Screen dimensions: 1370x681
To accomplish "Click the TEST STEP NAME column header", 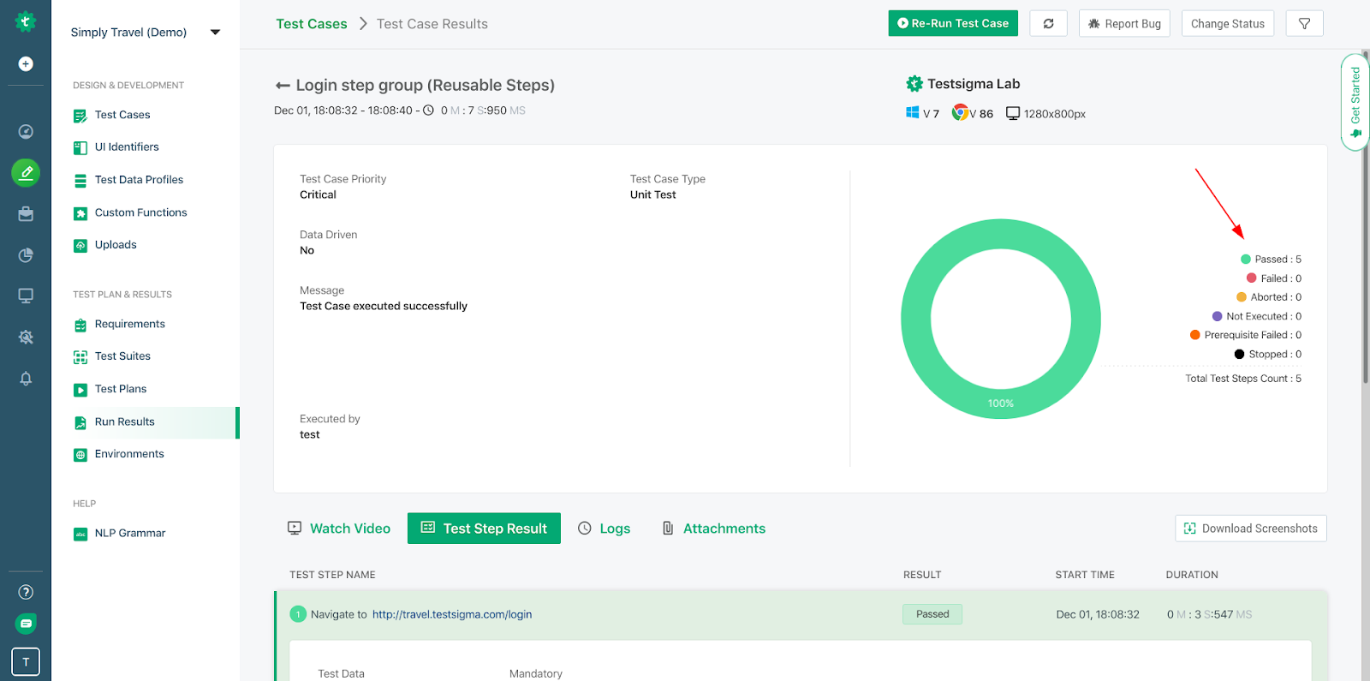I will [332, 575].
